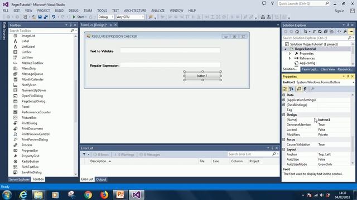This screenshot has width=357, height=200.
Task: Open Firefox from the taskbar
Action: pyautogui.click(x=104, y=195)
